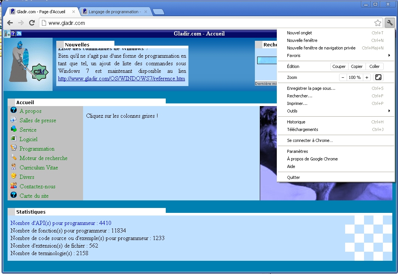The height and width of the screenshot is (274, 398).
Task: Toggle full screen mode icon next to zoom
Action: click(x=378, y=77)
